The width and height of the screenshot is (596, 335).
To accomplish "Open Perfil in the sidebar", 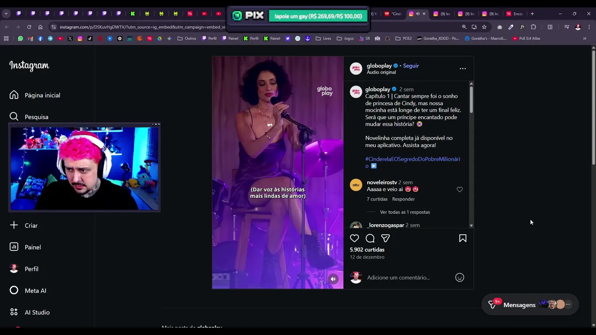I will coord(24,269).
